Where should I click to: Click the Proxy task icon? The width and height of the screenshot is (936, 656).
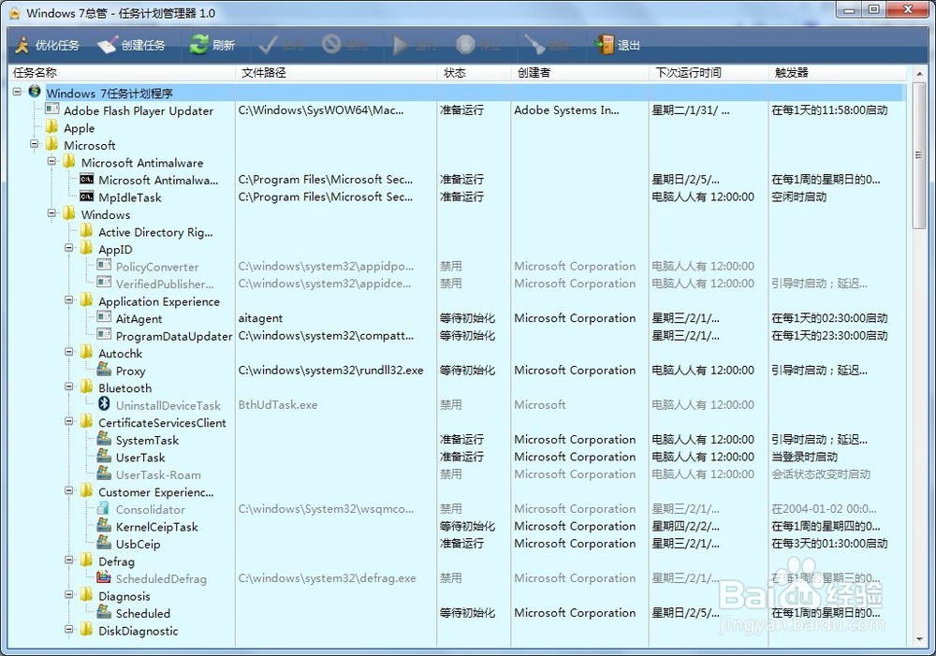click(x=104, y=370)
